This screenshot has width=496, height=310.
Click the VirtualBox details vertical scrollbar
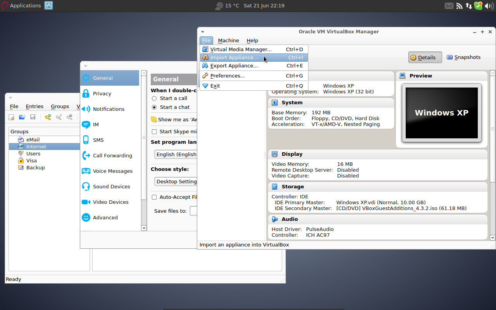(493, 155)
